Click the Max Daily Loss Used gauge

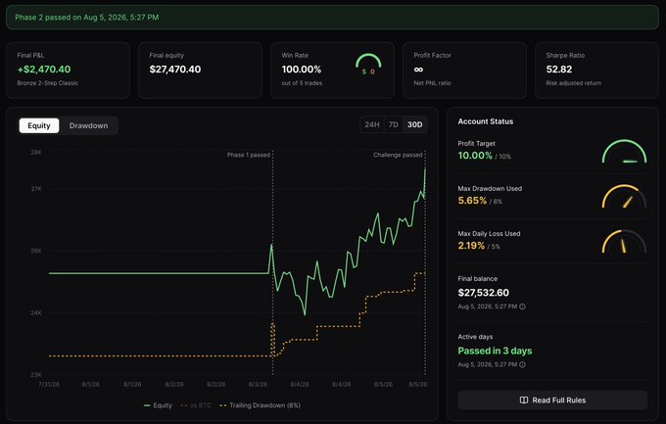pyautogui.click(x=625, y=241)
